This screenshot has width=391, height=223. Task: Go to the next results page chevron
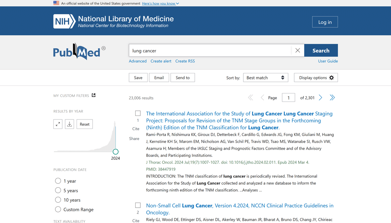(x=320, y=97)
